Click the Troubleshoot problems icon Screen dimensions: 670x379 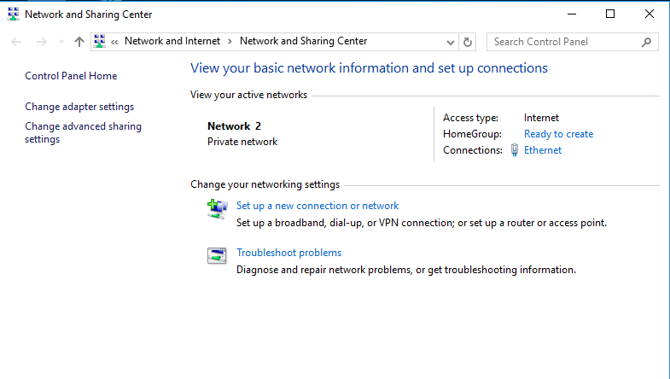click(x=217, y=256)
